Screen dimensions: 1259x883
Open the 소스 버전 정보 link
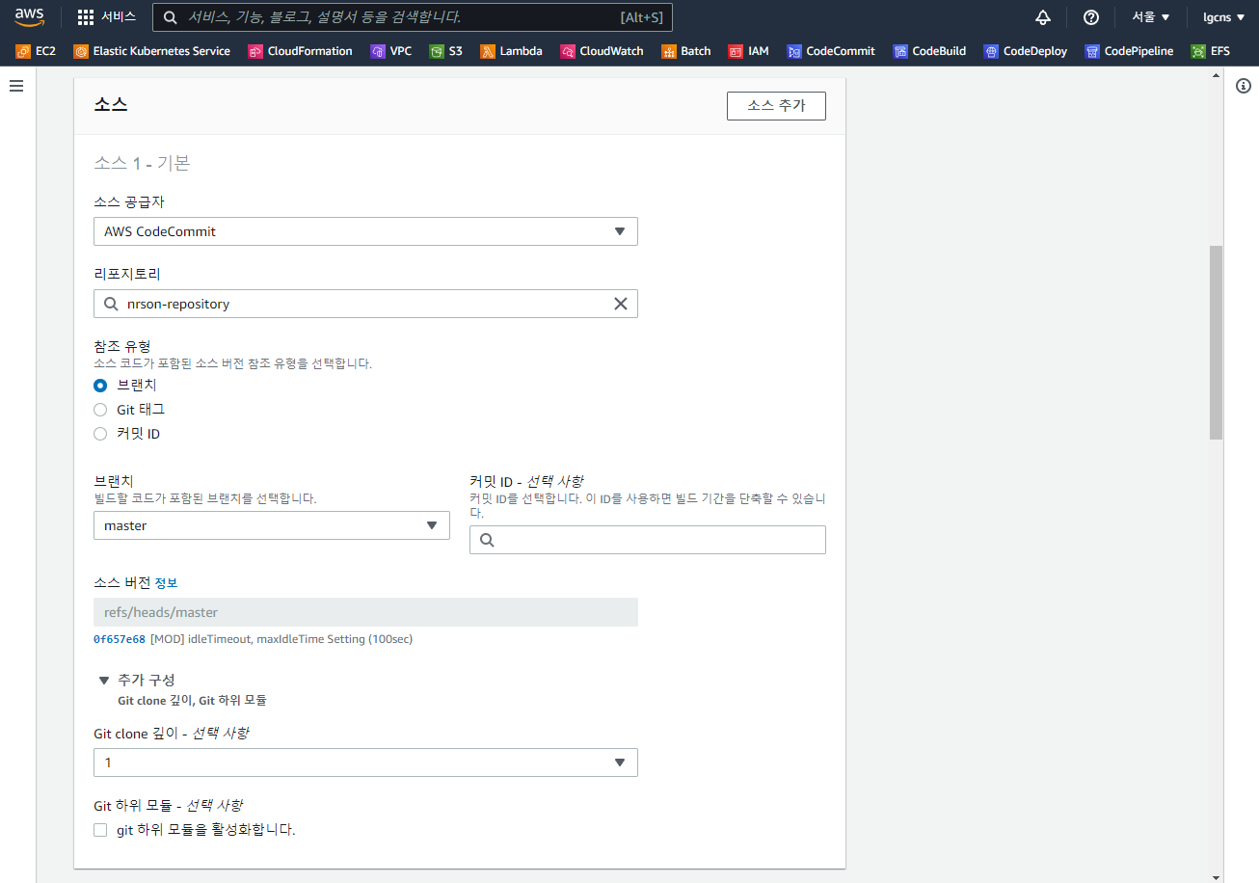(166, 583)
